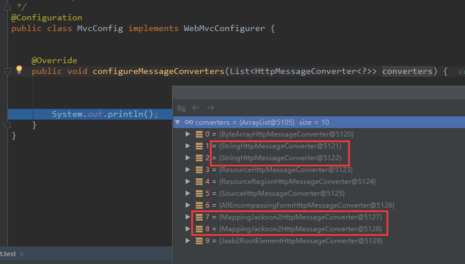This screenshot has width=465, height=264.
Task: Select the {ResourceRegionHttpMessageConverter@5124} value
Action: click(297, 181)
